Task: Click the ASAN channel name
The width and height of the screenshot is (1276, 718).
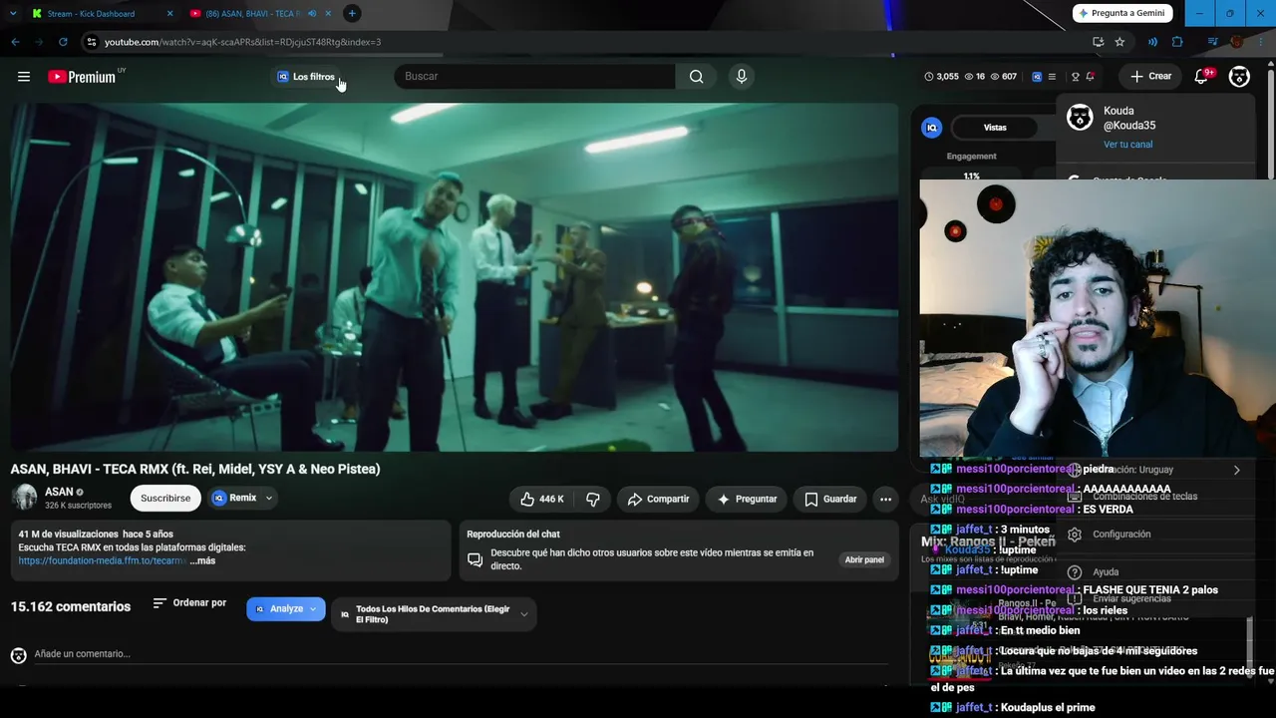Action: click(x=59, y=492)
